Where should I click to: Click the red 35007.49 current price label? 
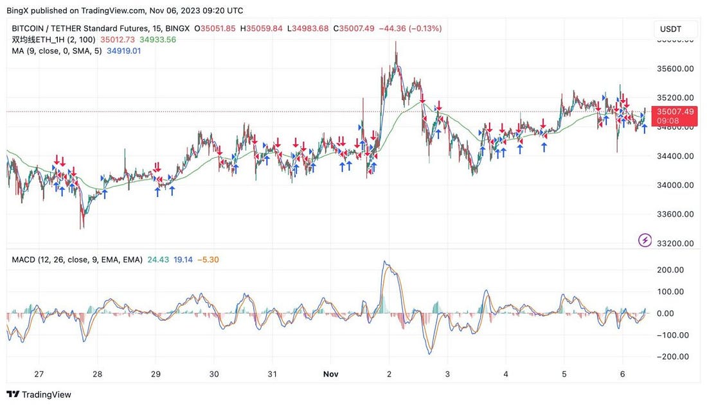pyautogui.click(x=675, y=116)
